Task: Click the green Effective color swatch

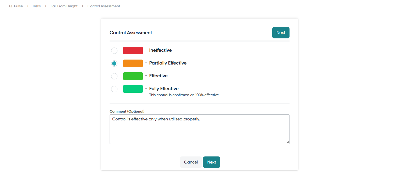Action: tap(133, 76)
